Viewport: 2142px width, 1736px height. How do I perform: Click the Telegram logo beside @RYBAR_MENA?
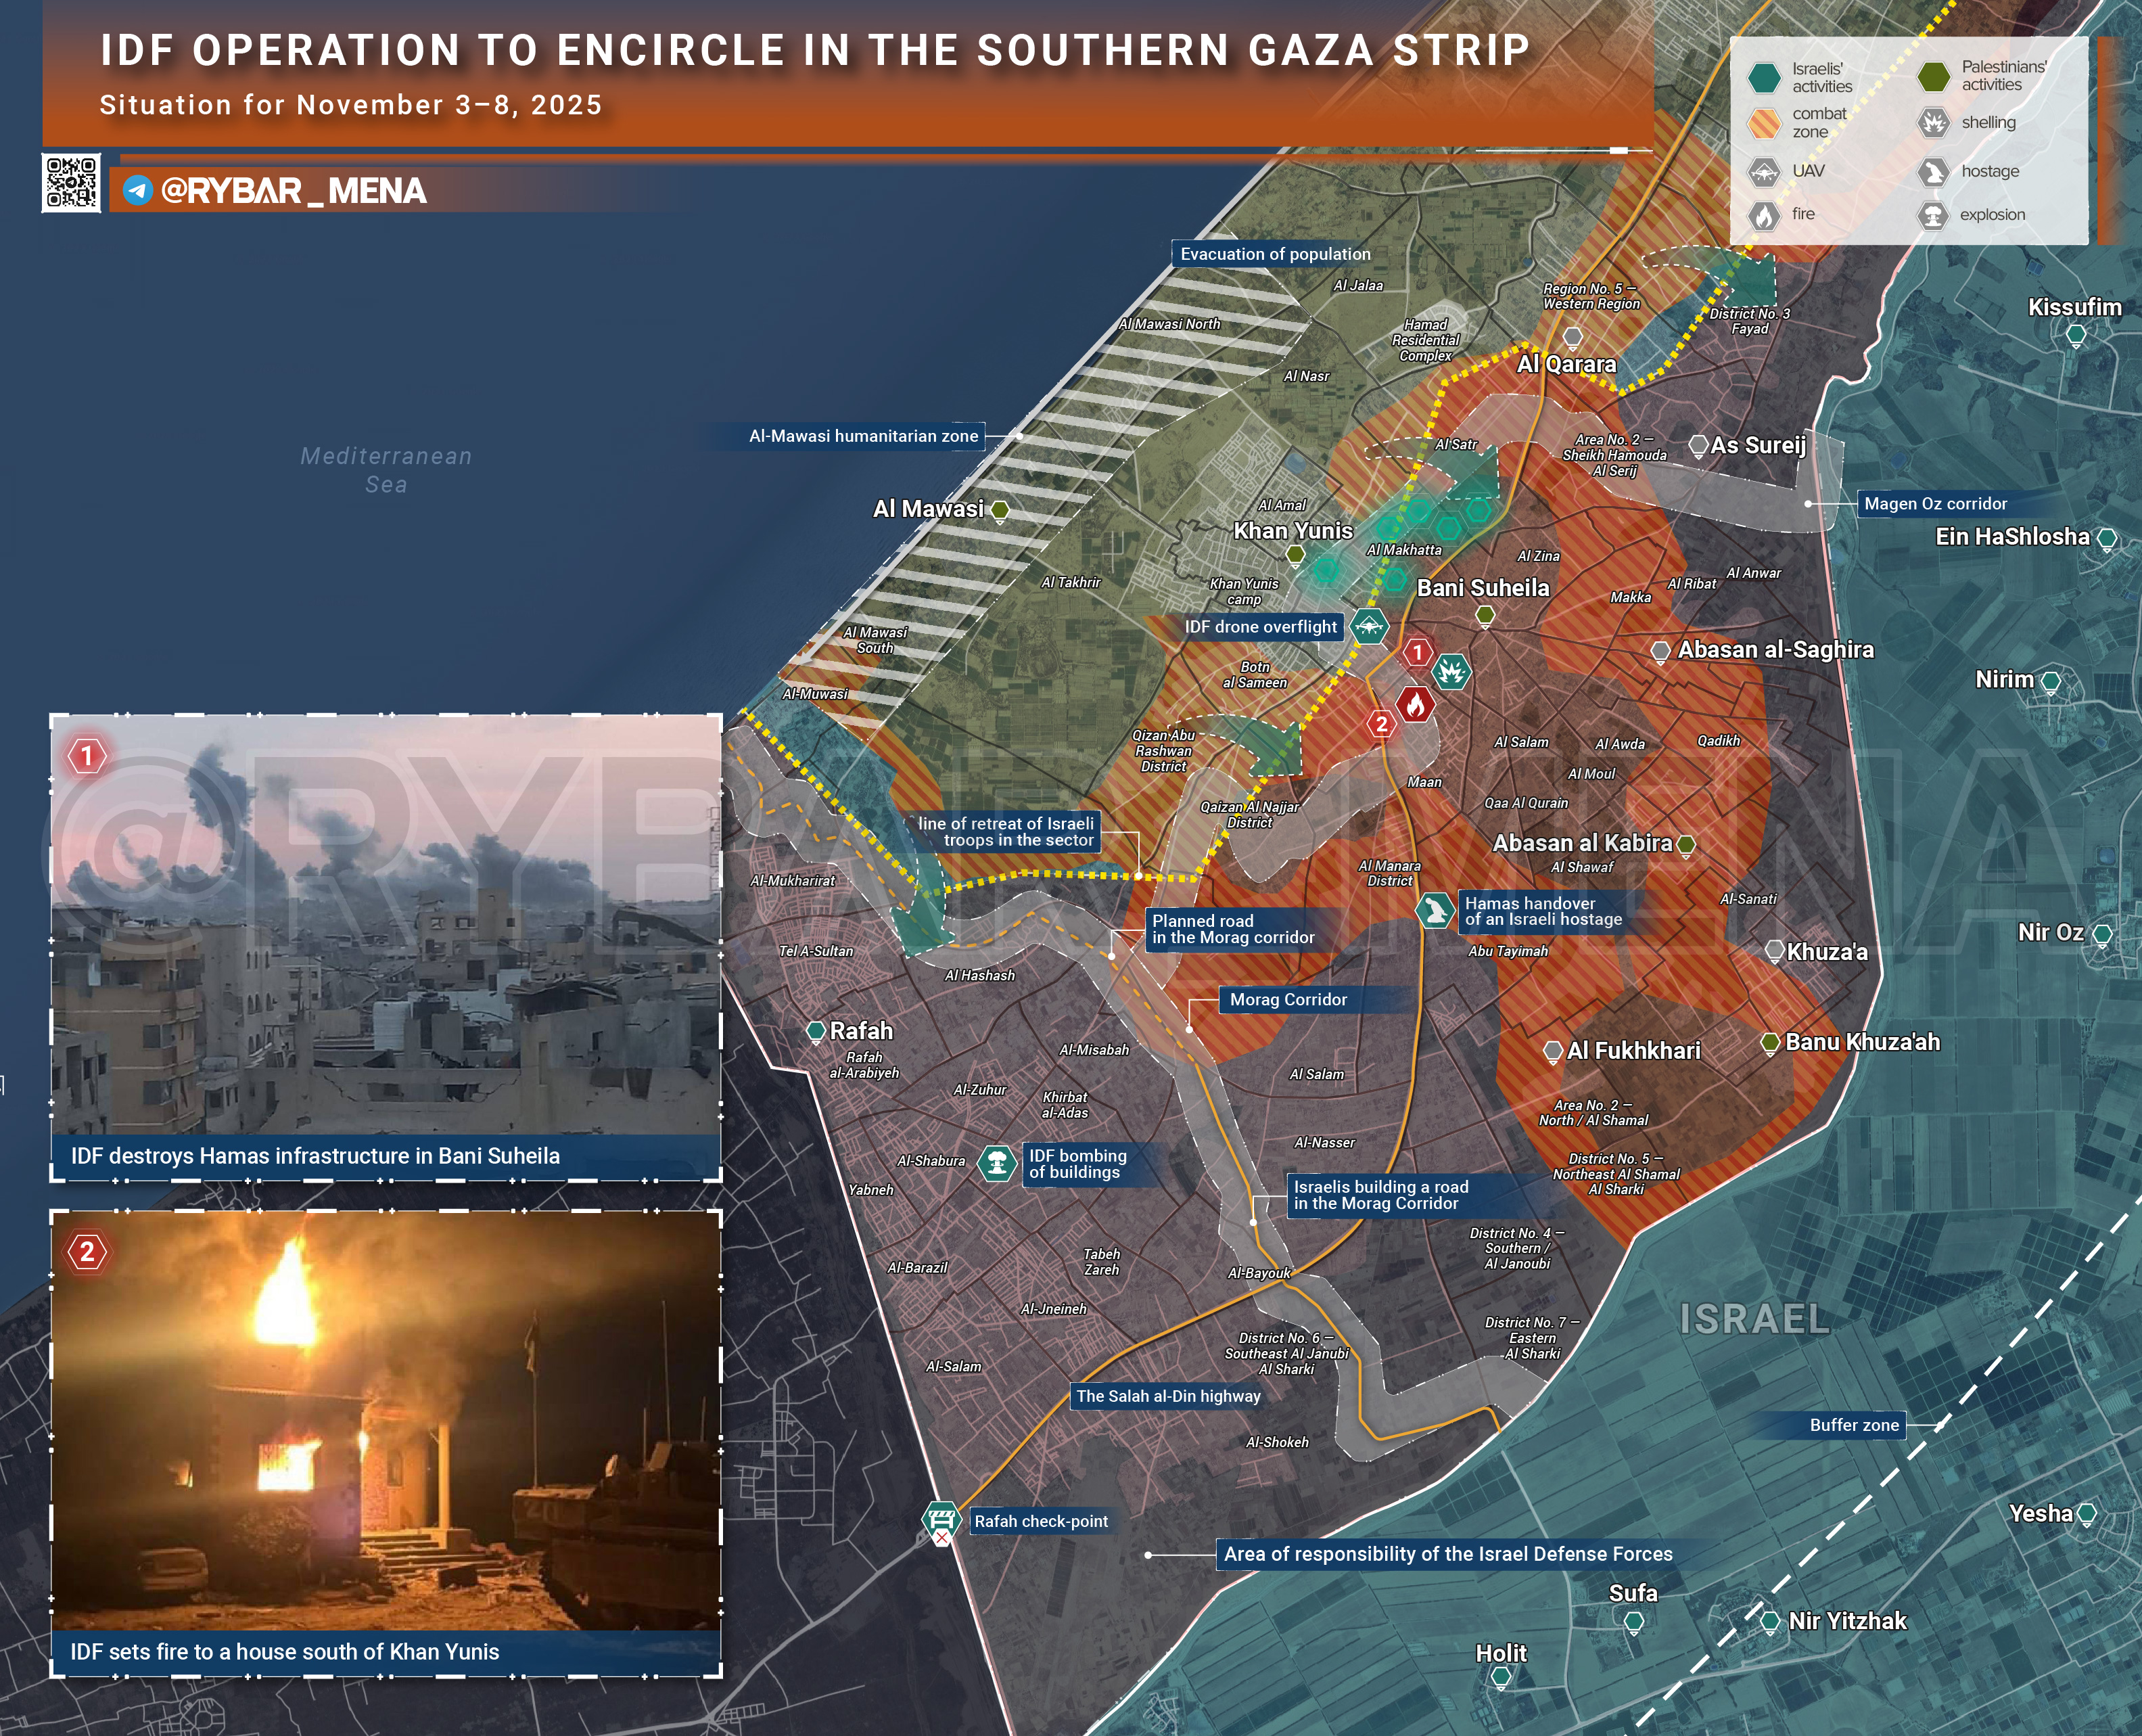pyautogui.click(x=138, y=190)
